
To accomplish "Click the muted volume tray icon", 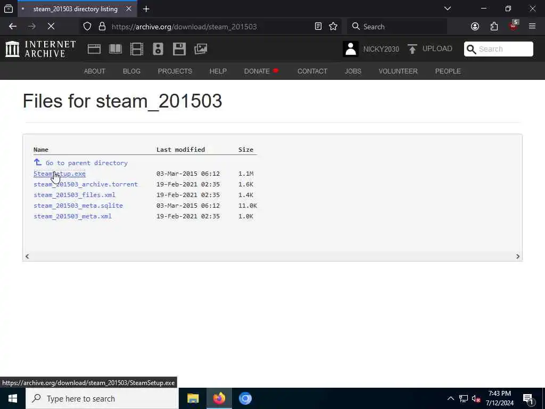I will [476, 398].
